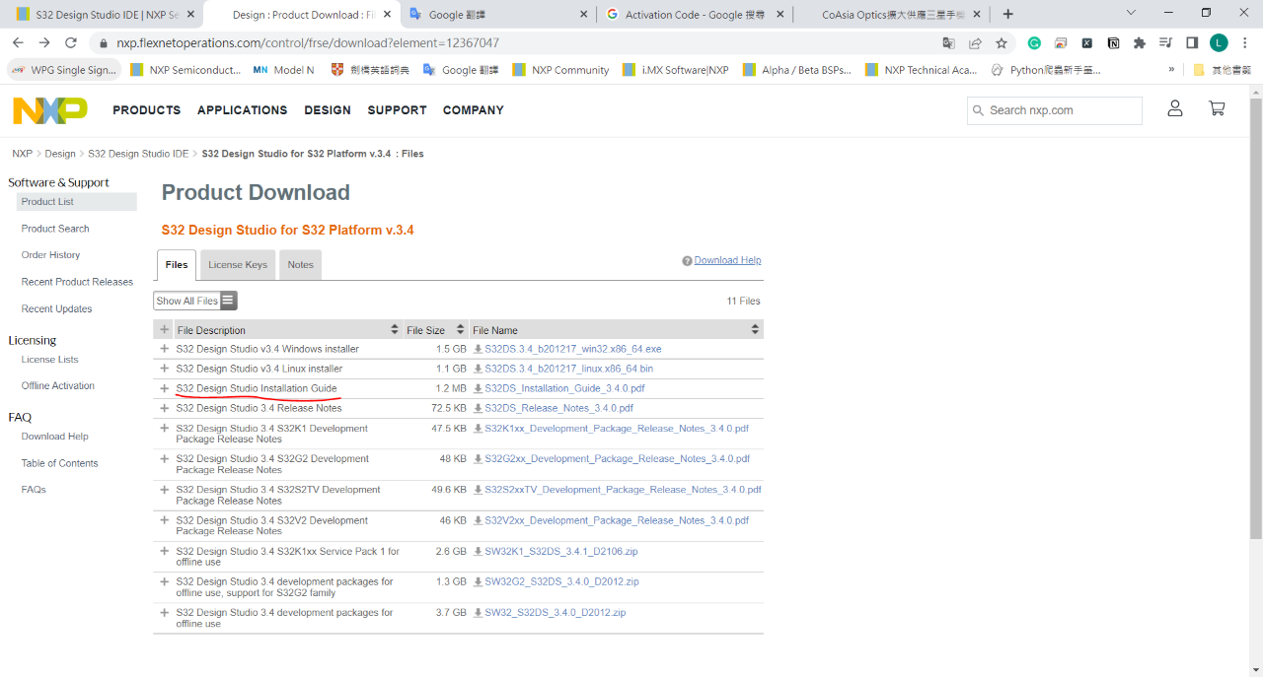
Task: Click the Download Help question mark icon
Action: 687,261
